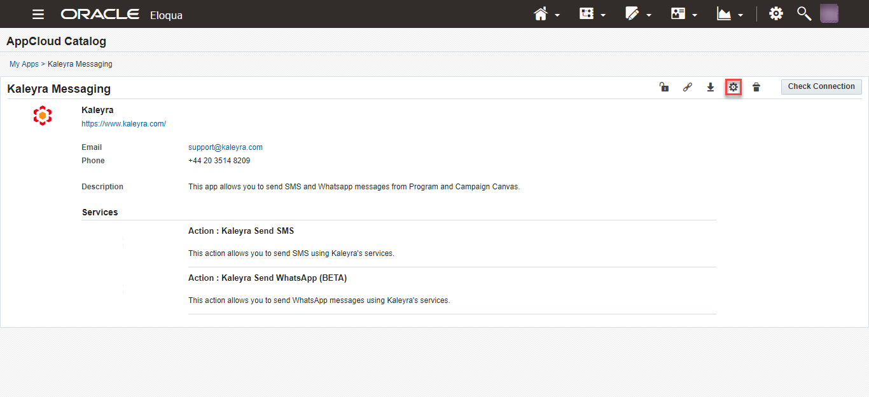The image size is (869, 397).
Task: Click the Services section heading
Action: point(100,212)
